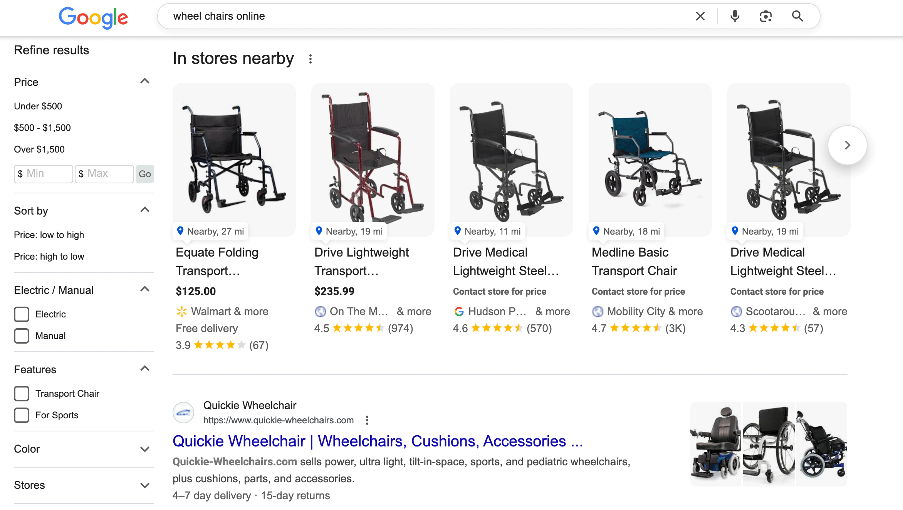903x510 pixels.
Task: Activate voice search with the microphone icon
Action: [734, 16]
